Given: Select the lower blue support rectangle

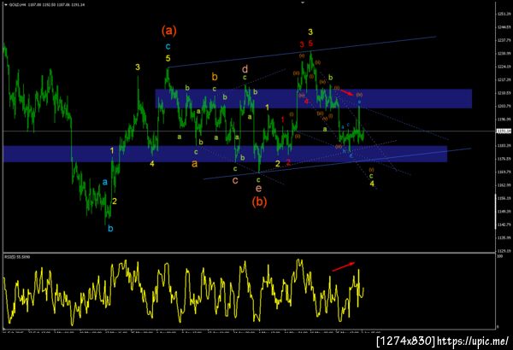Looking at the screenshot, I should (225, 154).
